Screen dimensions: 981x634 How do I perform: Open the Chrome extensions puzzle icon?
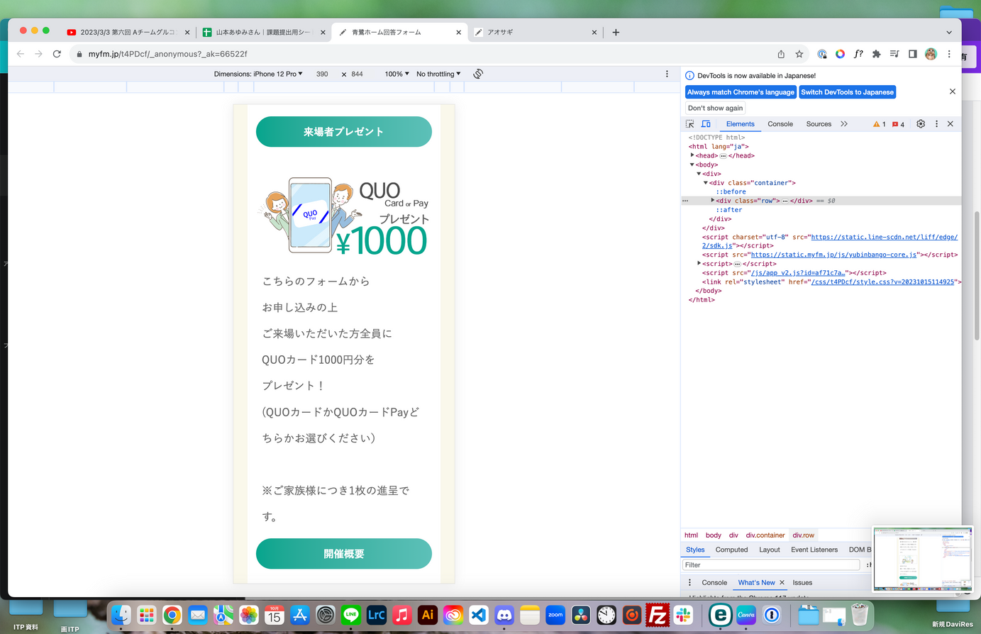pyautogui.click(x=876, y=54)
